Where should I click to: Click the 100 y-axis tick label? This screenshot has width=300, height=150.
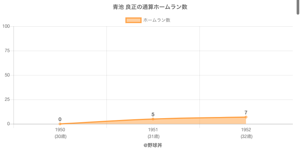click(x=6, y=26)
